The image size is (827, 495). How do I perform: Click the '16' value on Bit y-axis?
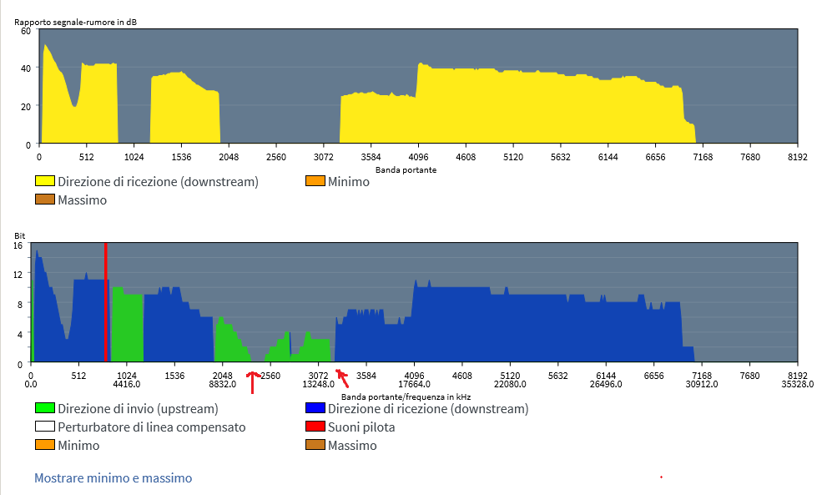click(x=18, y=245)
